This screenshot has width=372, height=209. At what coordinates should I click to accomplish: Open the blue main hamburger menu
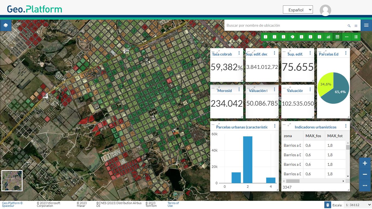pos(366,25)
